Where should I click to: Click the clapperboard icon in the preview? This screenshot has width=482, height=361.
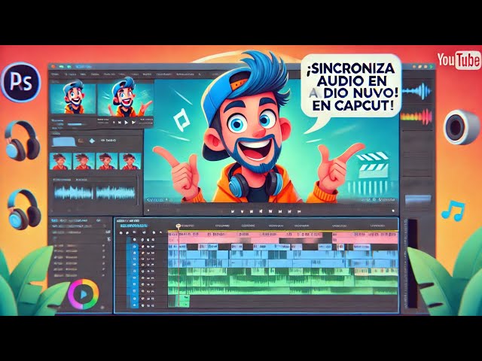tap(374, 165)
